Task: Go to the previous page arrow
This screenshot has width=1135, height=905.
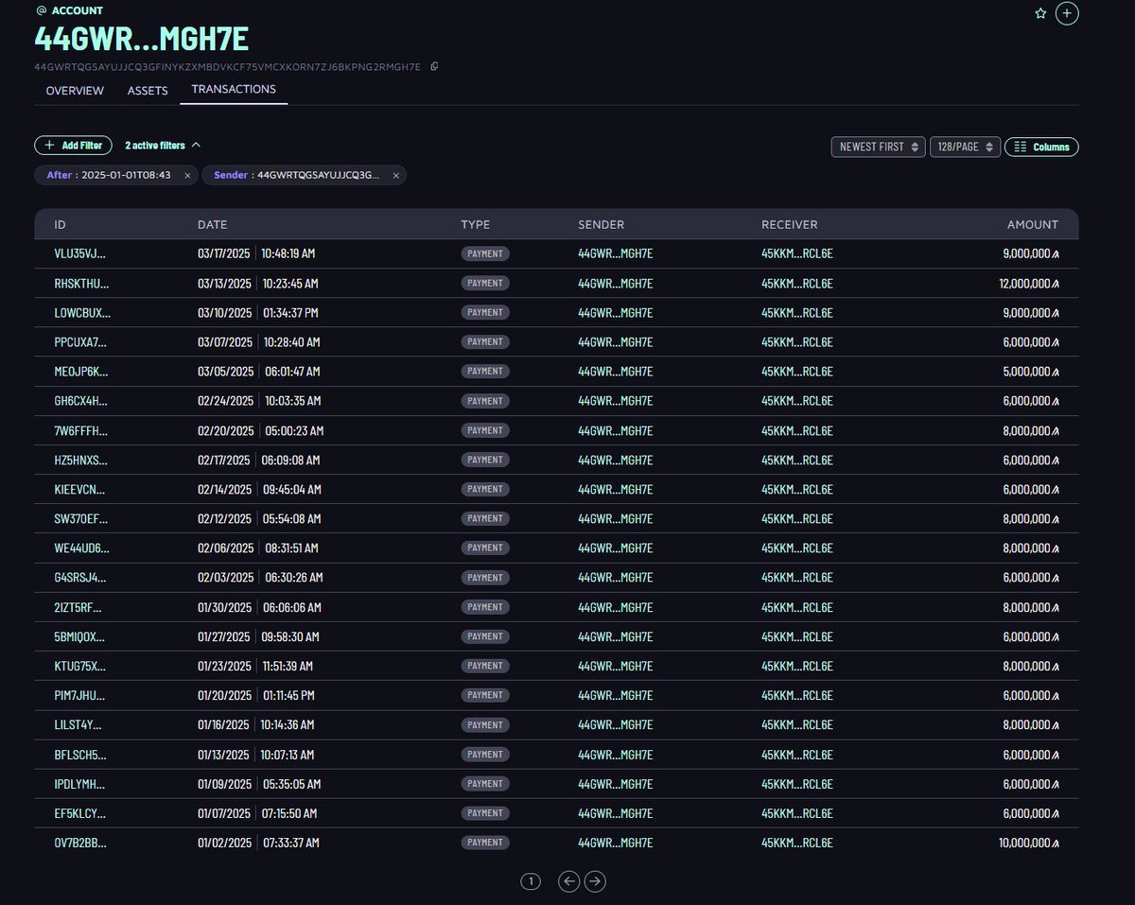Action: (568, 881)
